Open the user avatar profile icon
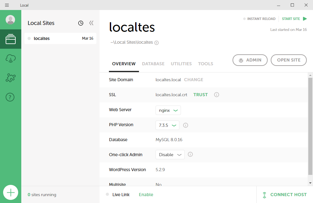313x203 pixels. pos(10,20)
